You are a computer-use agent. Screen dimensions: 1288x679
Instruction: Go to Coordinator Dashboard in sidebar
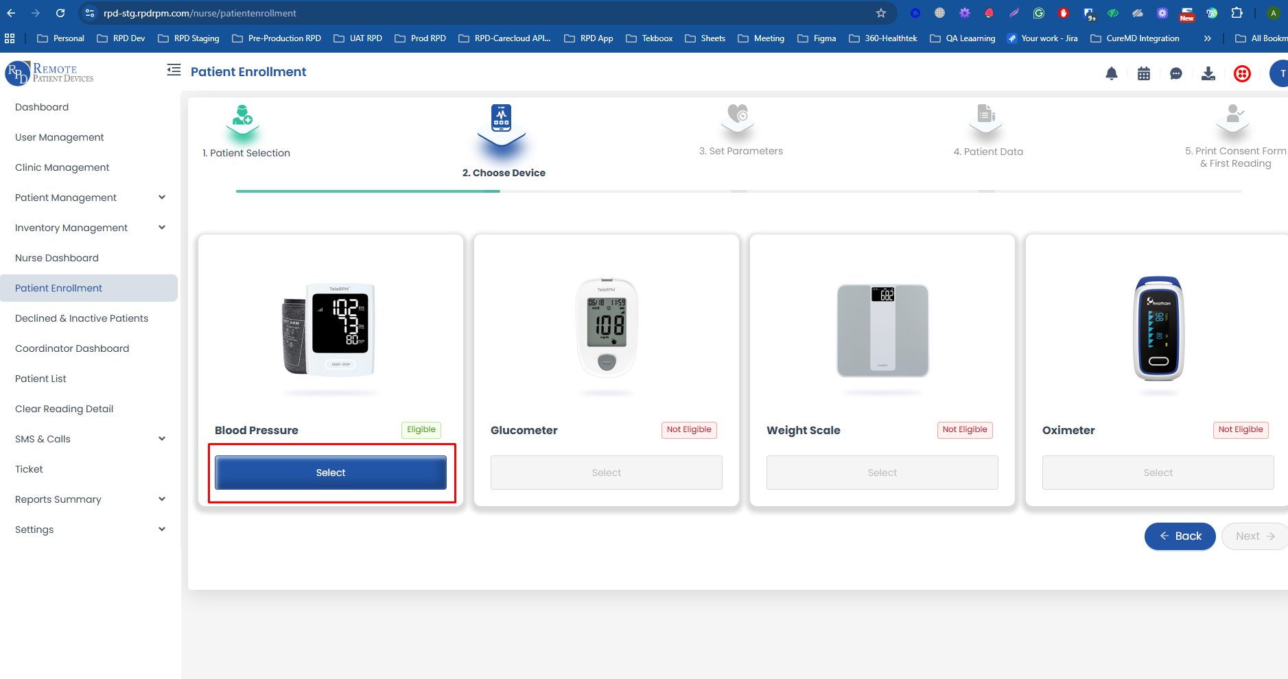pyautogui.click(x=72, y=348)
